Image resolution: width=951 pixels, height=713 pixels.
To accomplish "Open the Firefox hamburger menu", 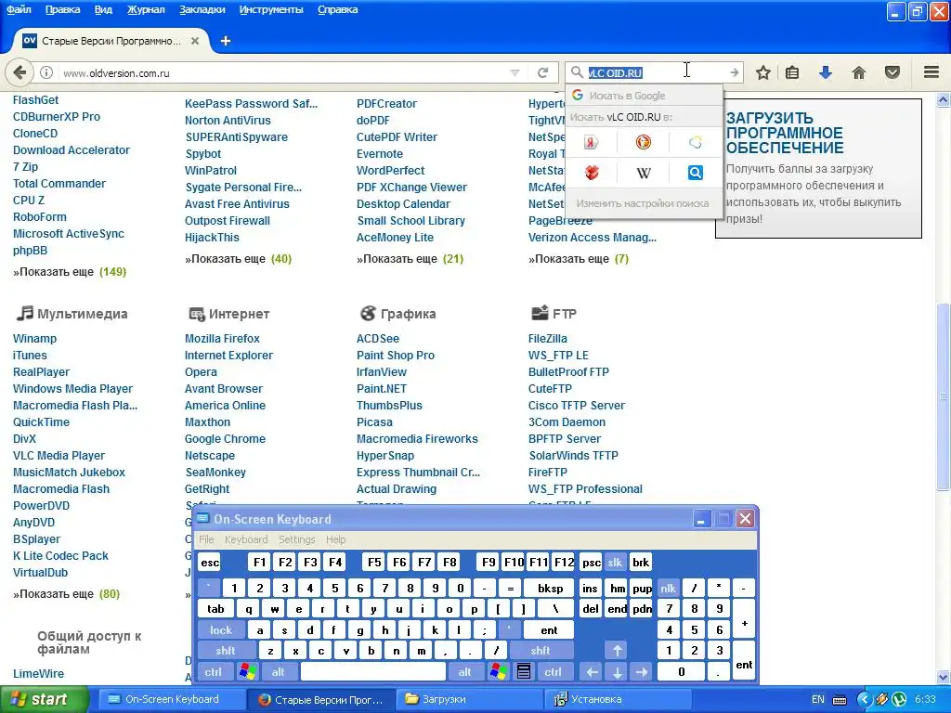I will pyautogui.click(x=931, y=72).
